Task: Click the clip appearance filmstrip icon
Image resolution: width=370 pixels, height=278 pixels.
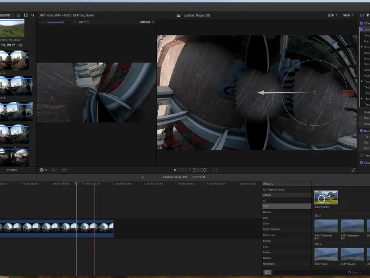Action: (x=26, y=15)
